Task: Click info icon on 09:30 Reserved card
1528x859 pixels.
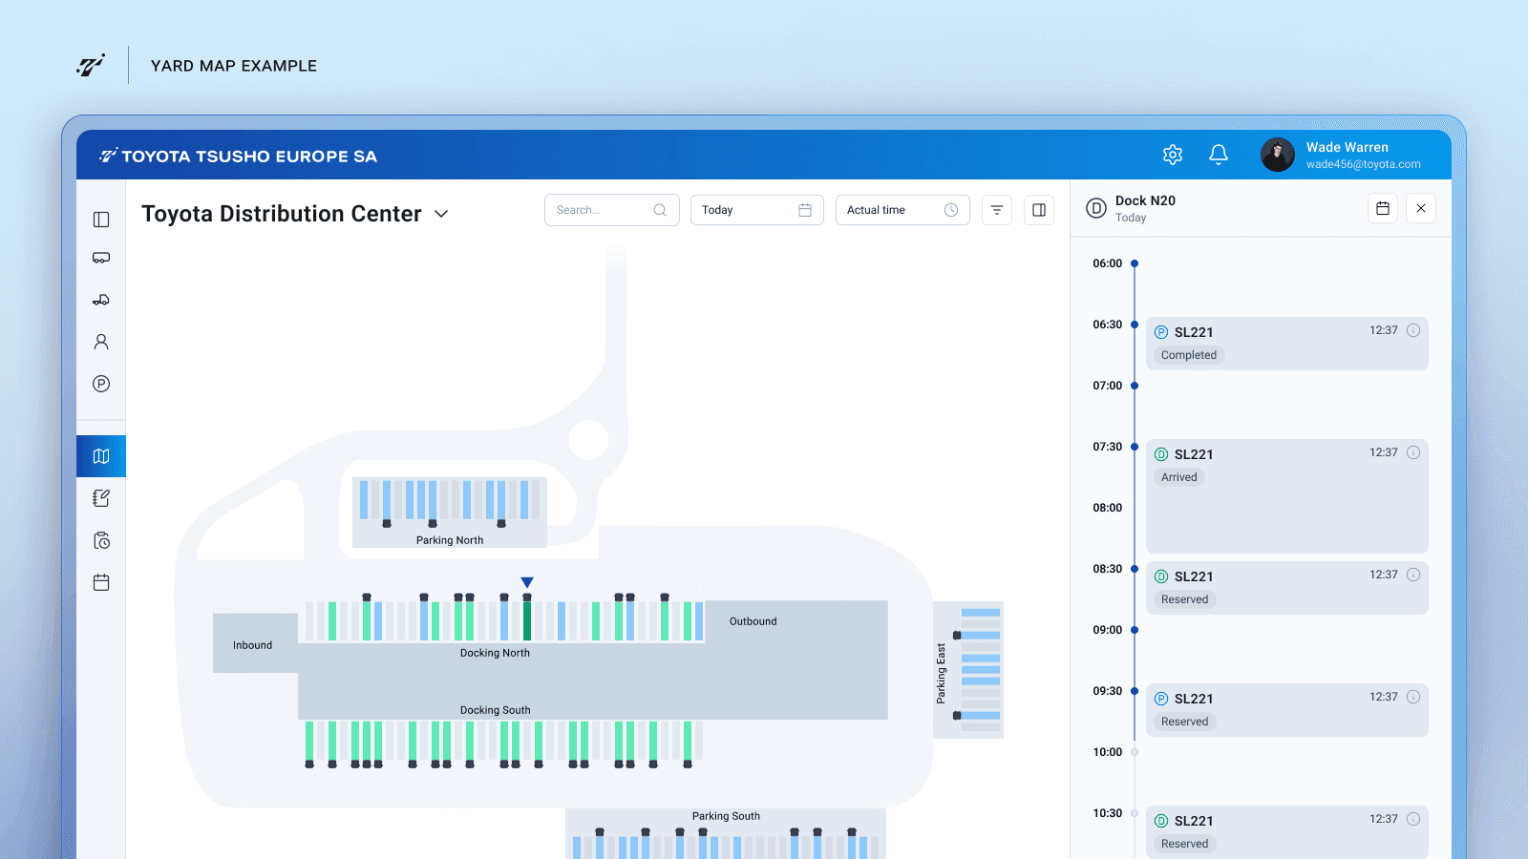Action: tap(1413, 697)
